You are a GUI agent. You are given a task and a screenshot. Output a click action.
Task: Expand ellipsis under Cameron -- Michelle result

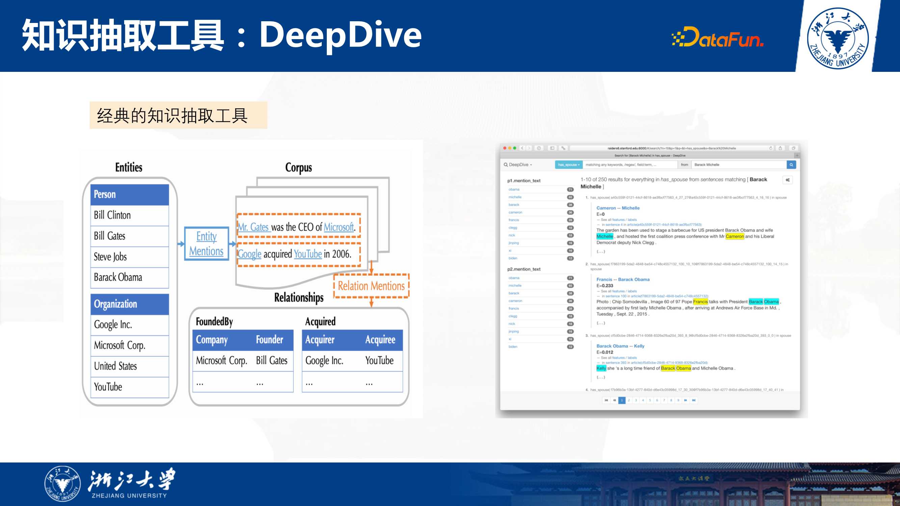click(x=601, y=251)
